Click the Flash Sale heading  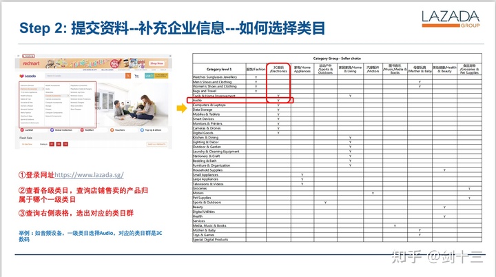click(x=25, y=138)
